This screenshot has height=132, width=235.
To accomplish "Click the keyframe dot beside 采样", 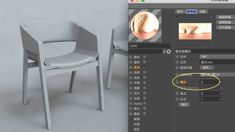I will 177,57.
